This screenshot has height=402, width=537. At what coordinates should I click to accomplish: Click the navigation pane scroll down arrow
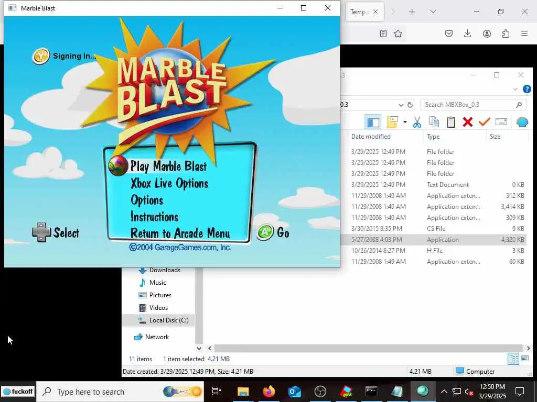pyautogui.click(x=199, y=348)
